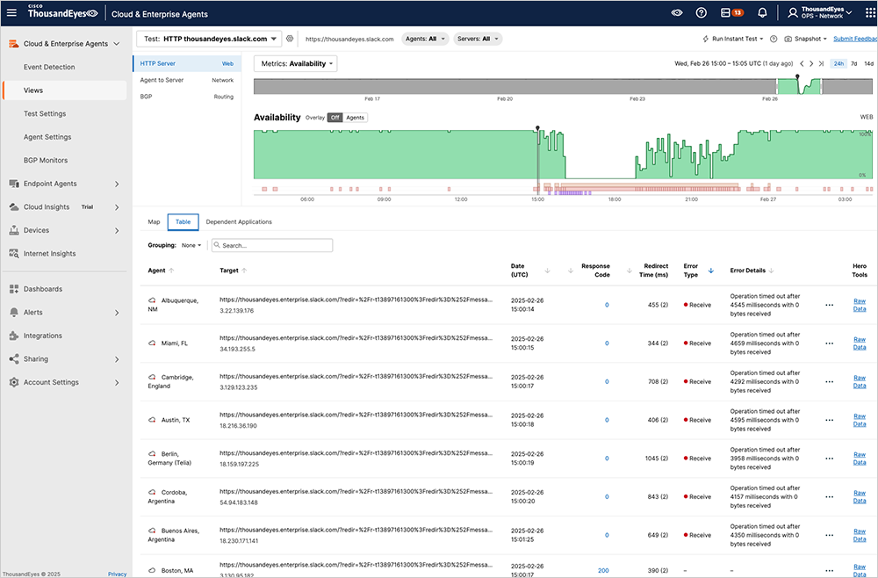Open more options for Miami row

(830, 343)
